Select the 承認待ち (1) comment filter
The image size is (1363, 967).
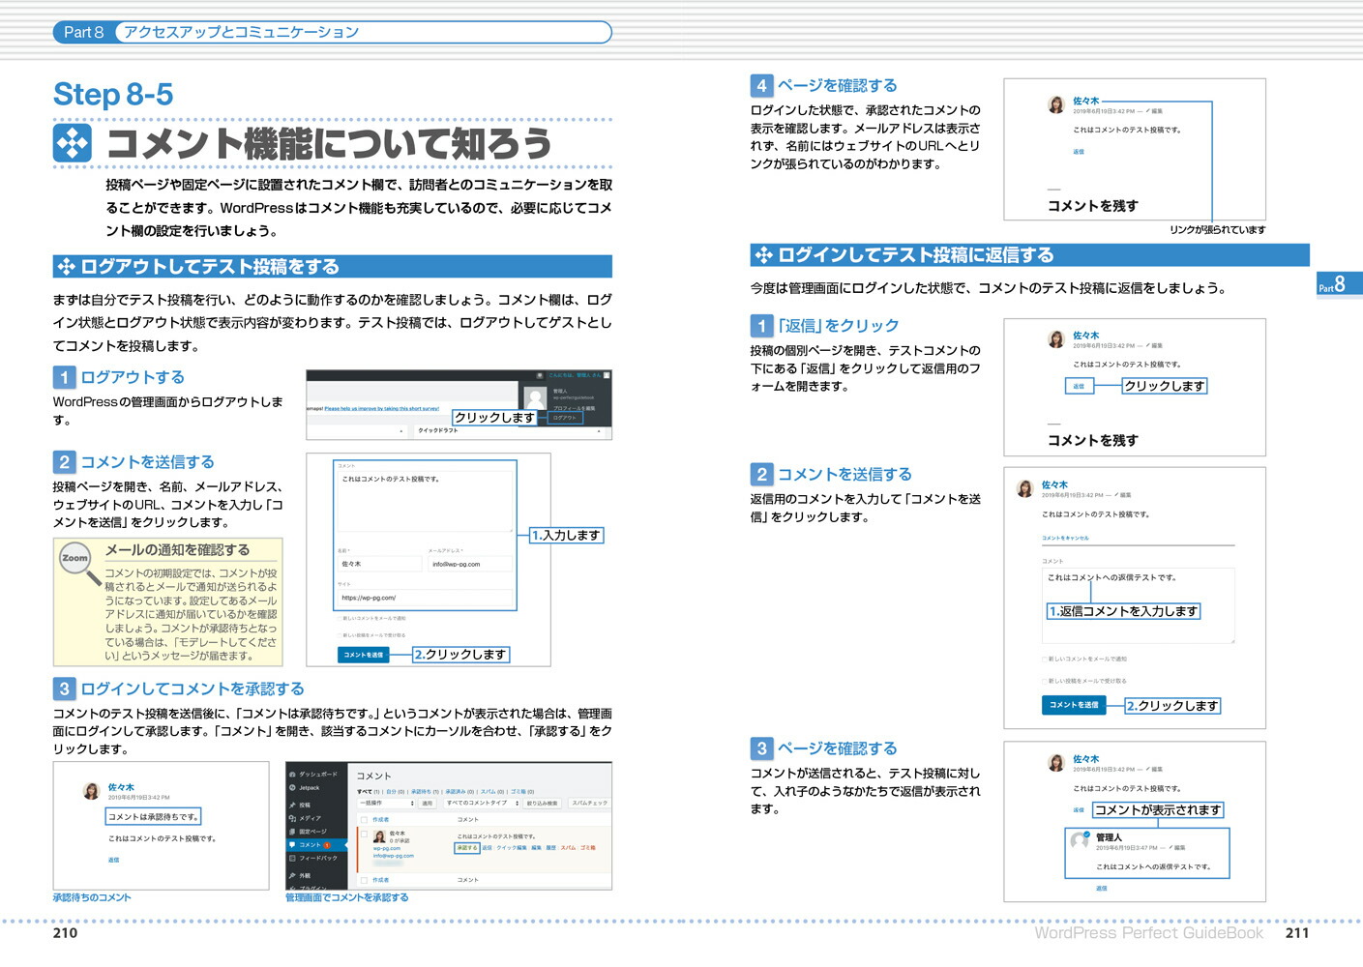pyautogui.click(x=425, y=792)
